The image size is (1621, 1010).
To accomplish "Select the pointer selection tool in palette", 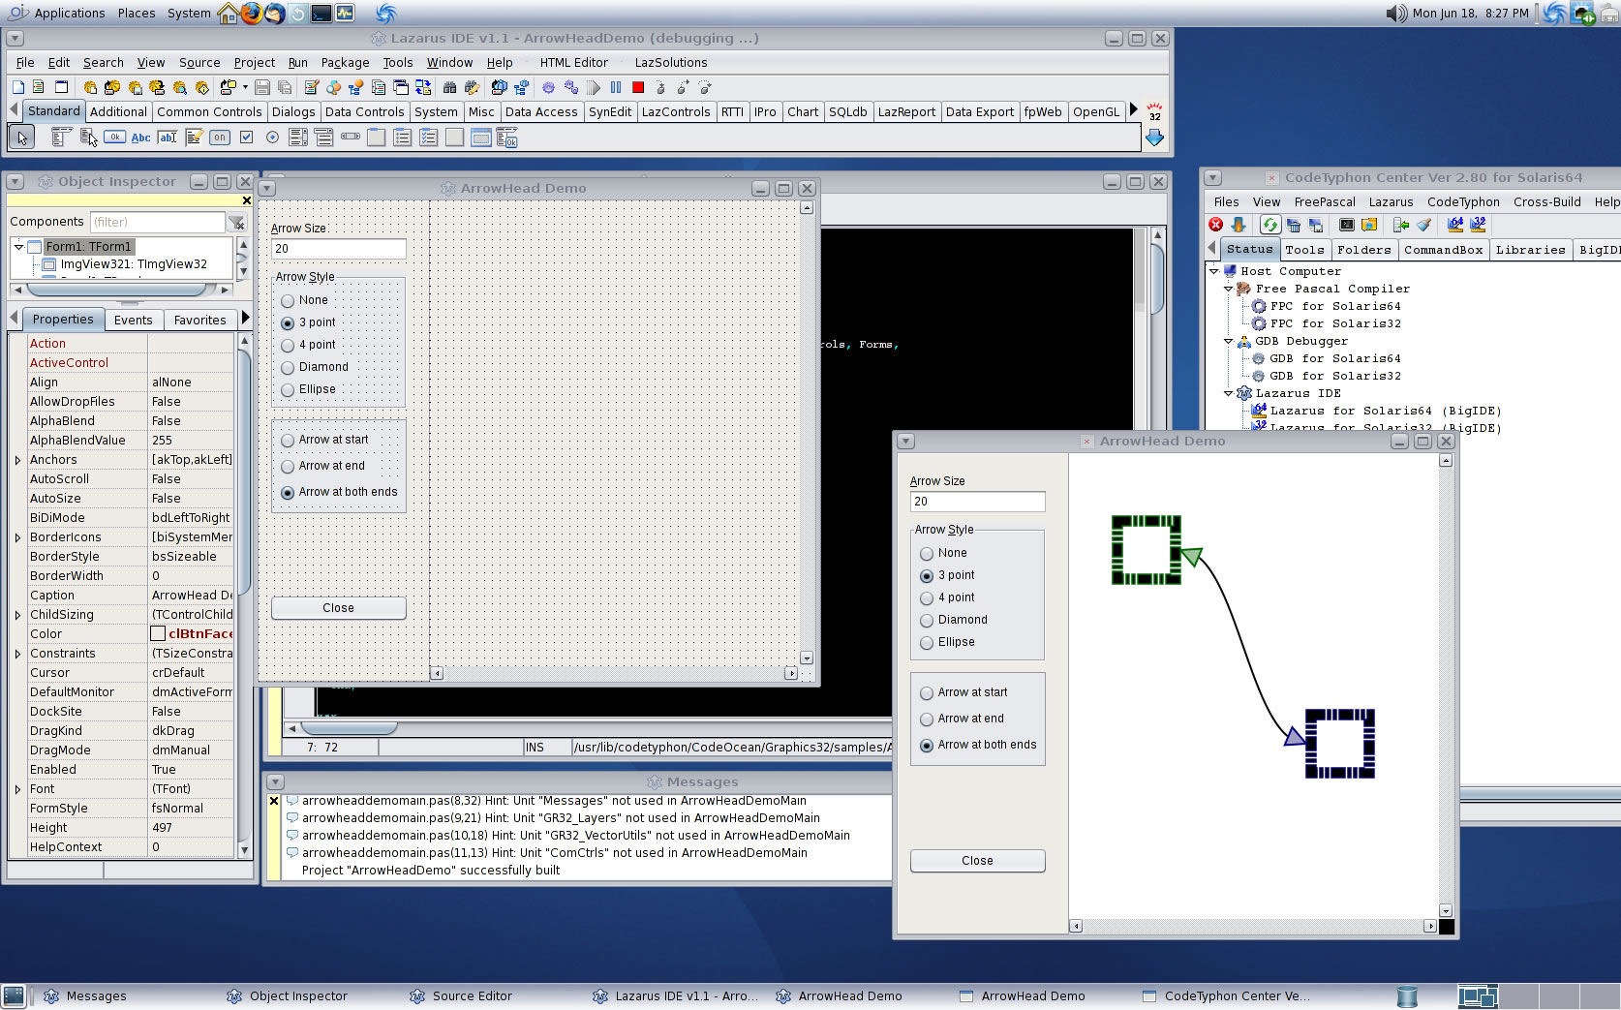I will point(21,138).
